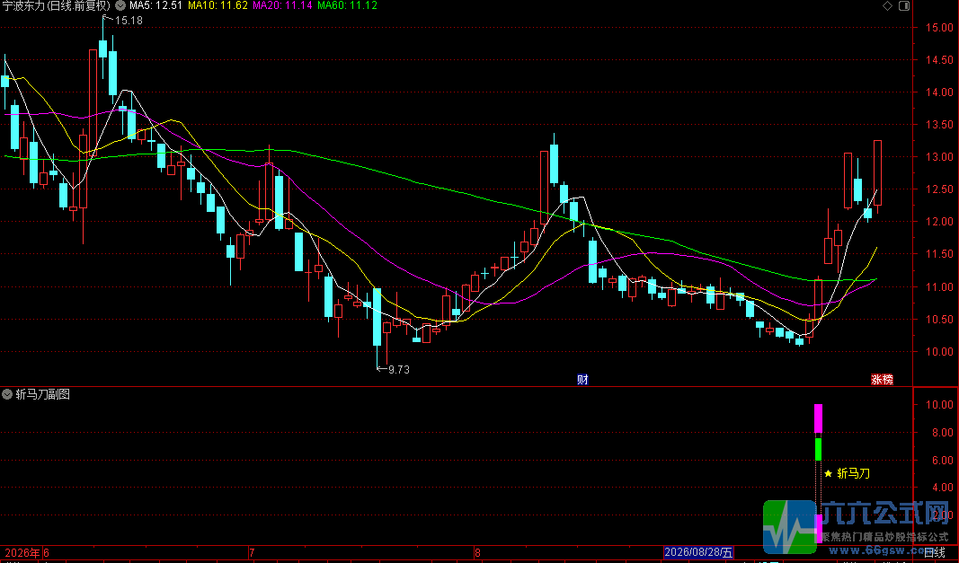Expand the 斩马刀副图 indicator dropdown arrow

pyautogui.click(x=7, y=394)
